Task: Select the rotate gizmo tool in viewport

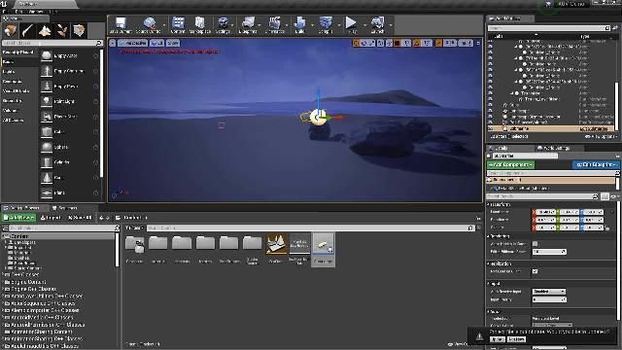Action: [x=363, y=43]
